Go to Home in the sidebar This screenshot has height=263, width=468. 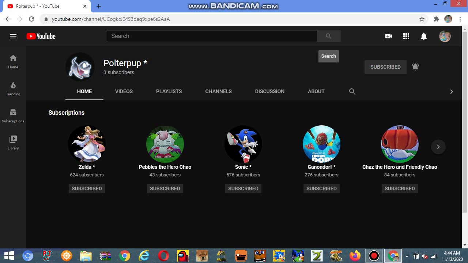[13, 62]
